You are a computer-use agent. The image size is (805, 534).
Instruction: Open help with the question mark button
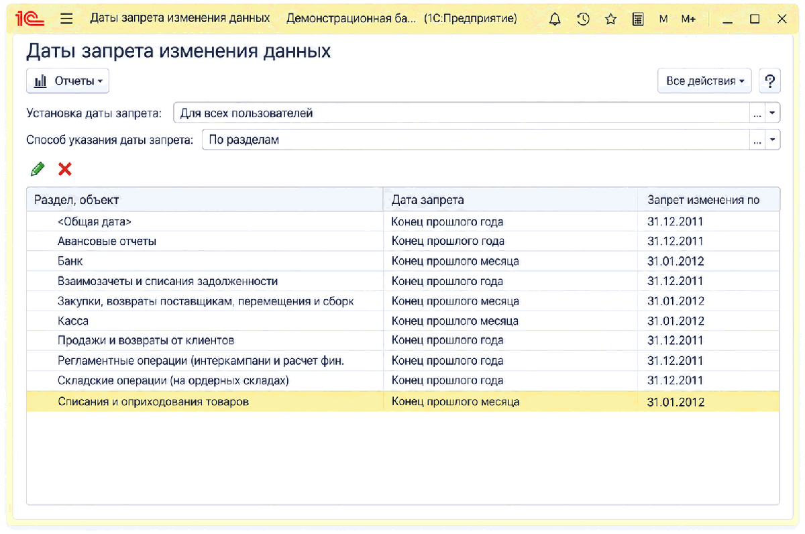click(769, 81)
